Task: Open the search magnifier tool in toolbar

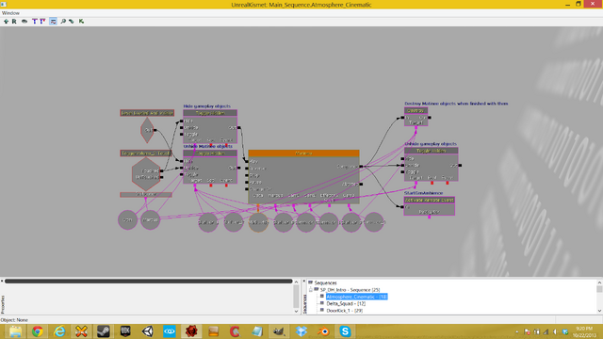Action: [63, 22]
